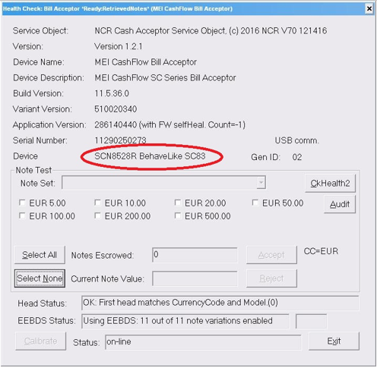Click the Head Status text field
The image size is (377, 368).
tap(220, 303)
